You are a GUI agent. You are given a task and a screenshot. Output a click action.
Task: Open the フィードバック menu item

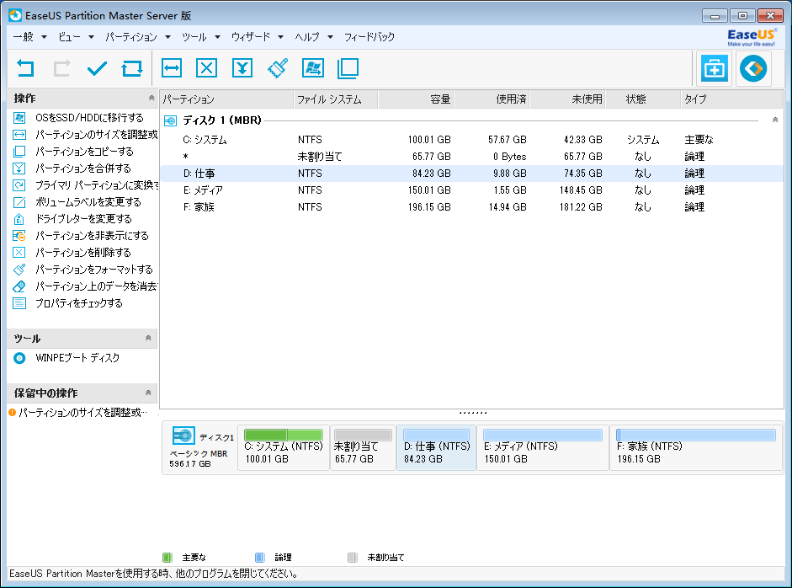(369, 37)
